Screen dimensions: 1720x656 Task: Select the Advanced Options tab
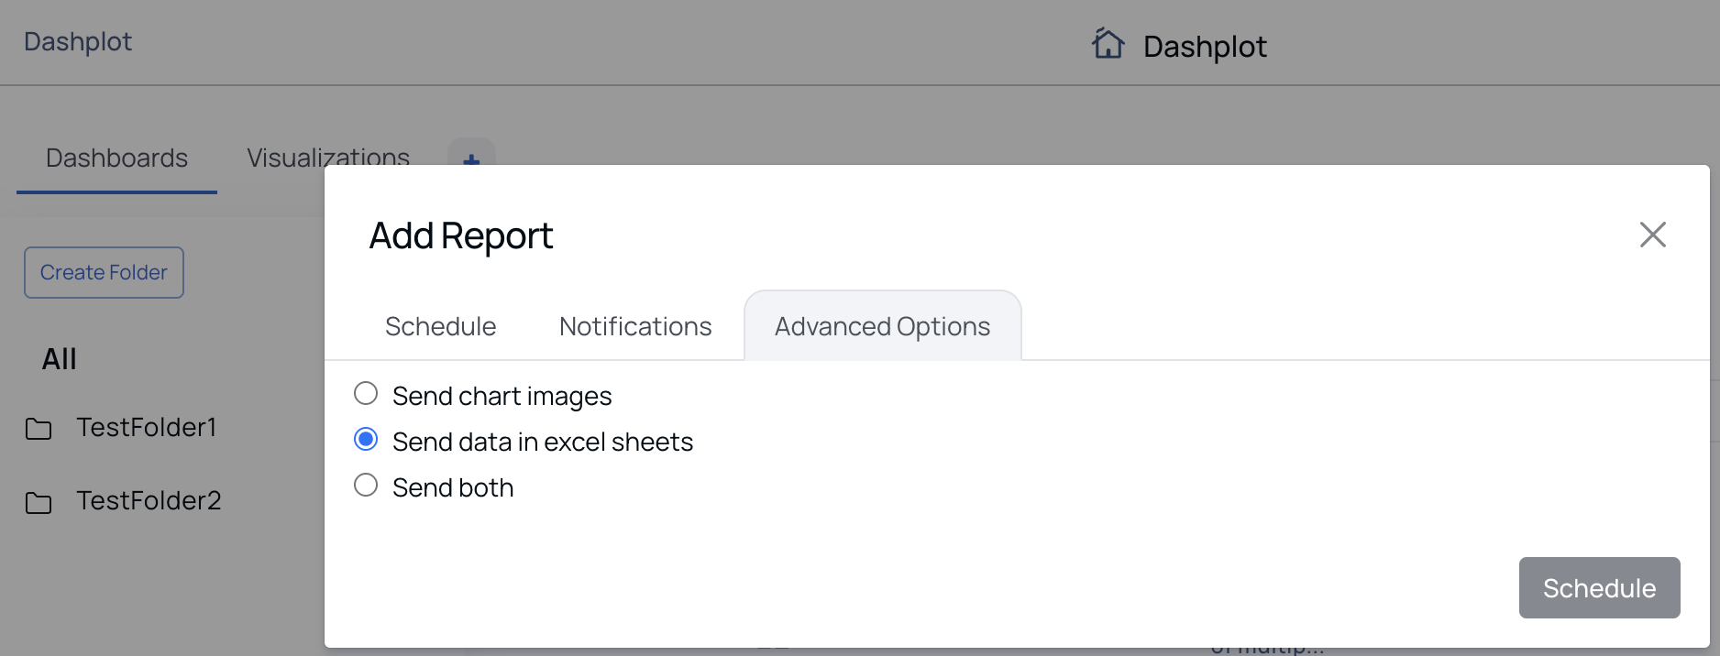pyautogui.click(x=882, y=326)
